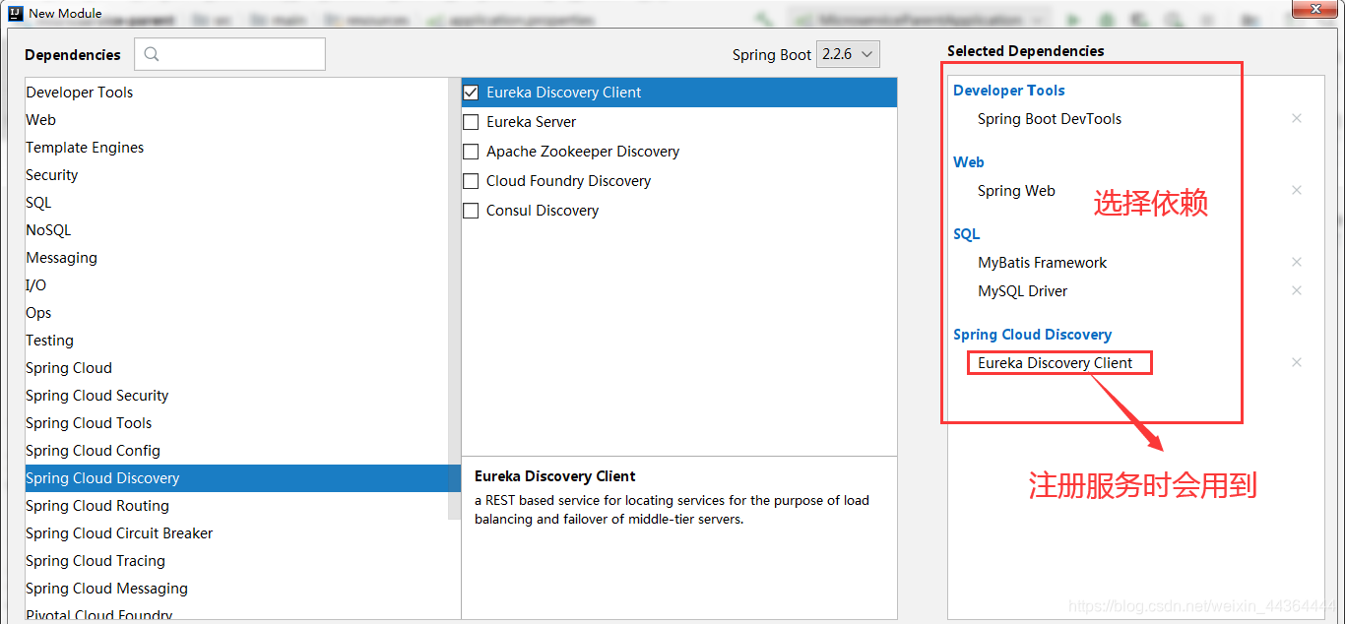The width and height of the screenshot is (1345, 624).
Task: Click the IntelliJ icon in title bar
Action: tap(15, 13)
